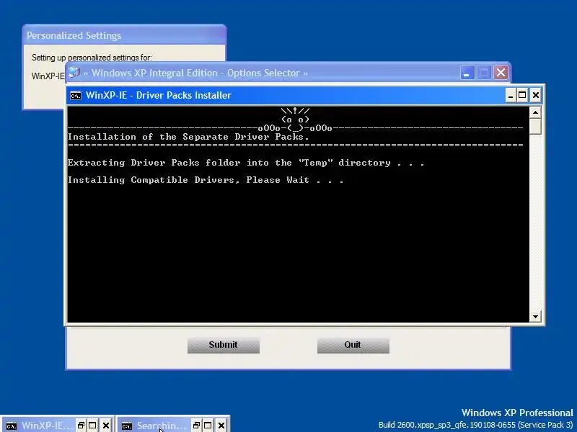Close the Driver Packs Installer console window

535,96
